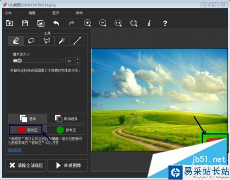Screen dimensions: 230x180
Task: Click the fit-to-window zoom icon
Action: (x=134, y=23)
